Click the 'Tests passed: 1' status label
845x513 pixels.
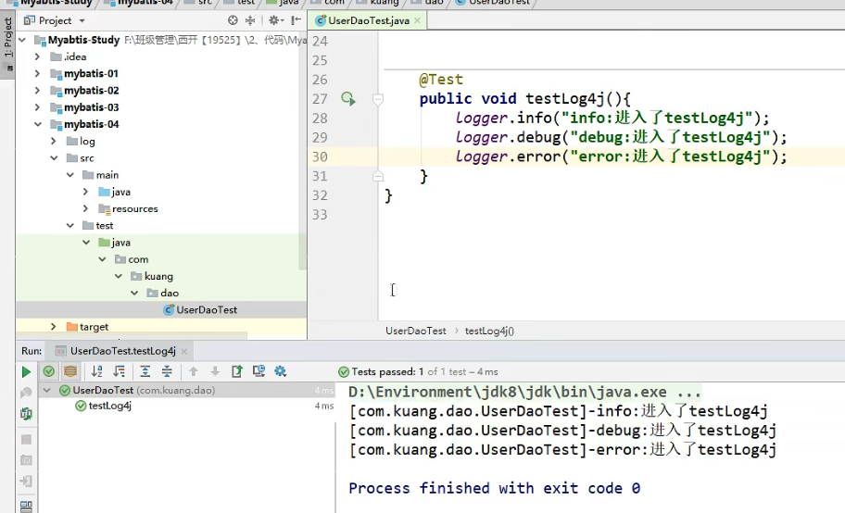click(387, 372)
